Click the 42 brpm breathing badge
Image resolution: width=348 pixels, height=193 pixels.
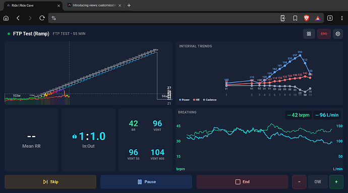(x=298, y=115)
